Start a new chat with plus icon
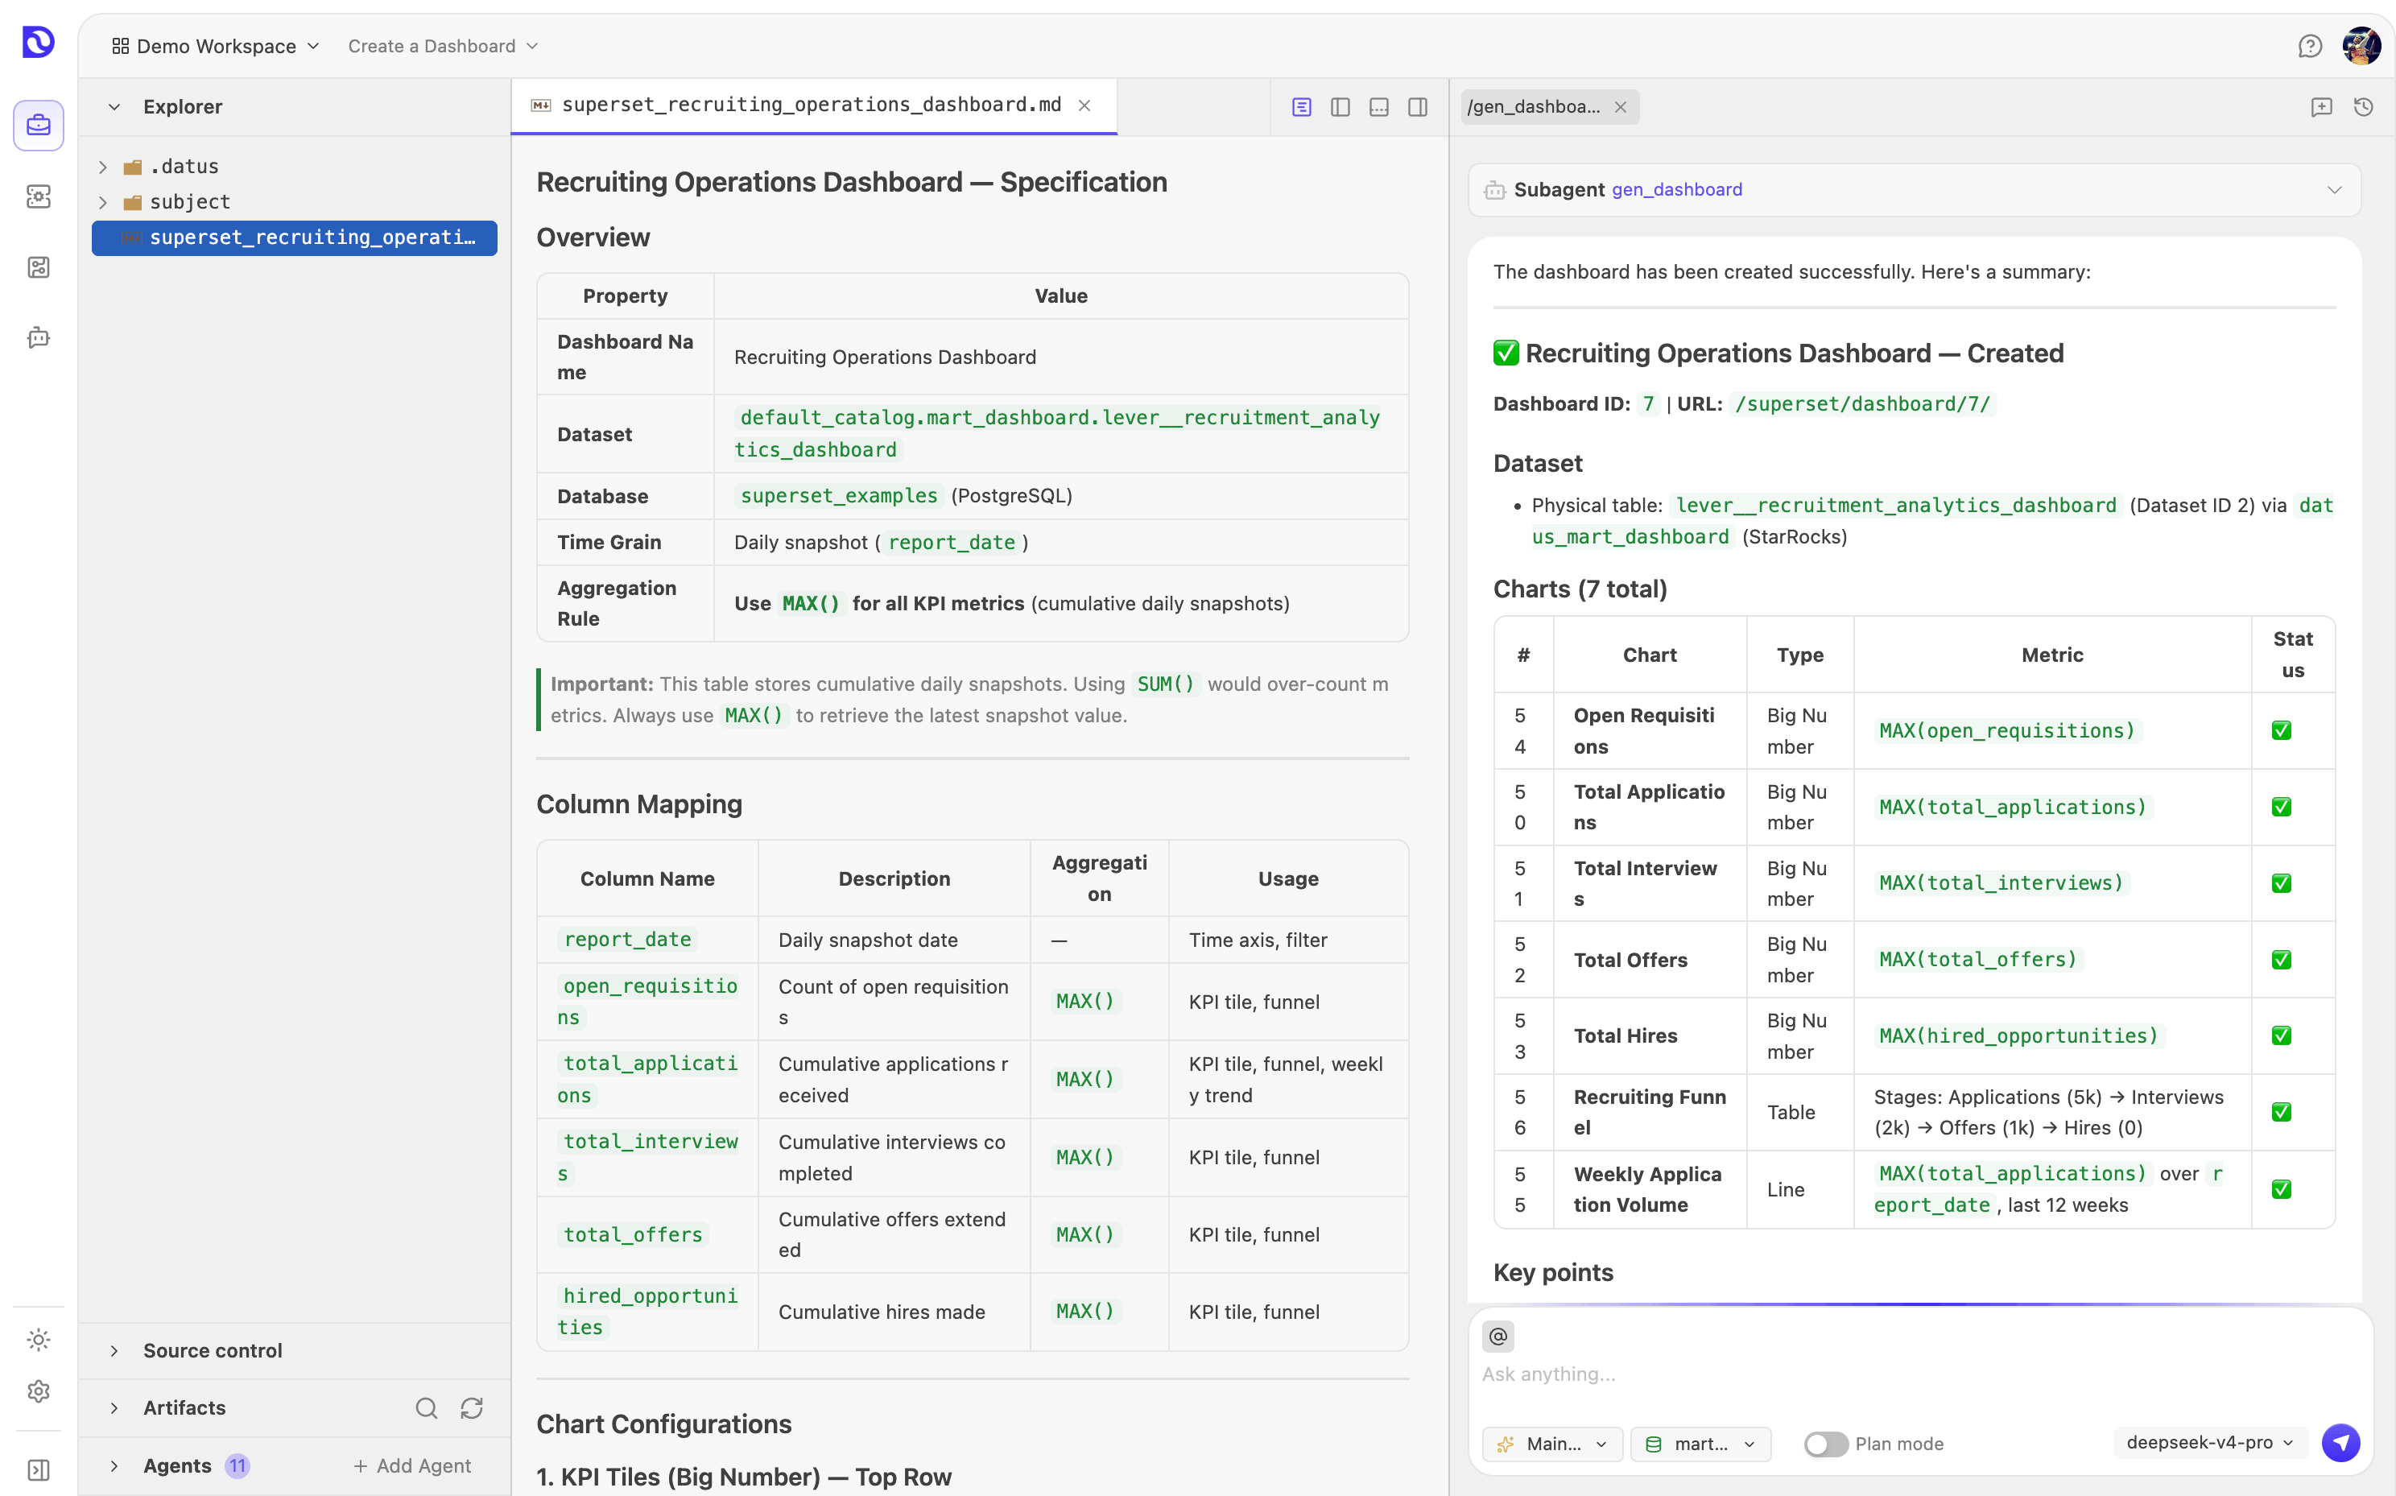The width and height of the screenshot is (2396, 1496). 2322,107
